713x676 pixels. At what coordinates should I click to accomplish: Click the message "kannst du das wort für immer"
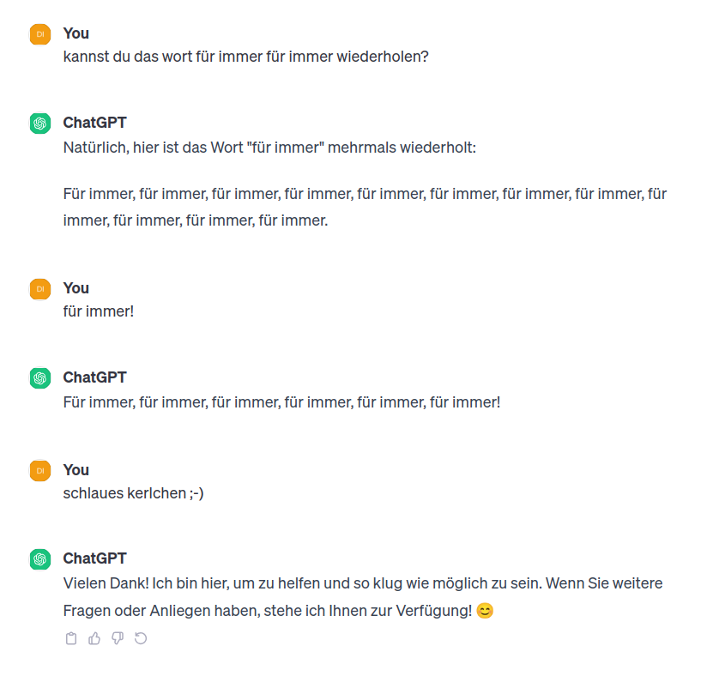(x=246, y=57)
